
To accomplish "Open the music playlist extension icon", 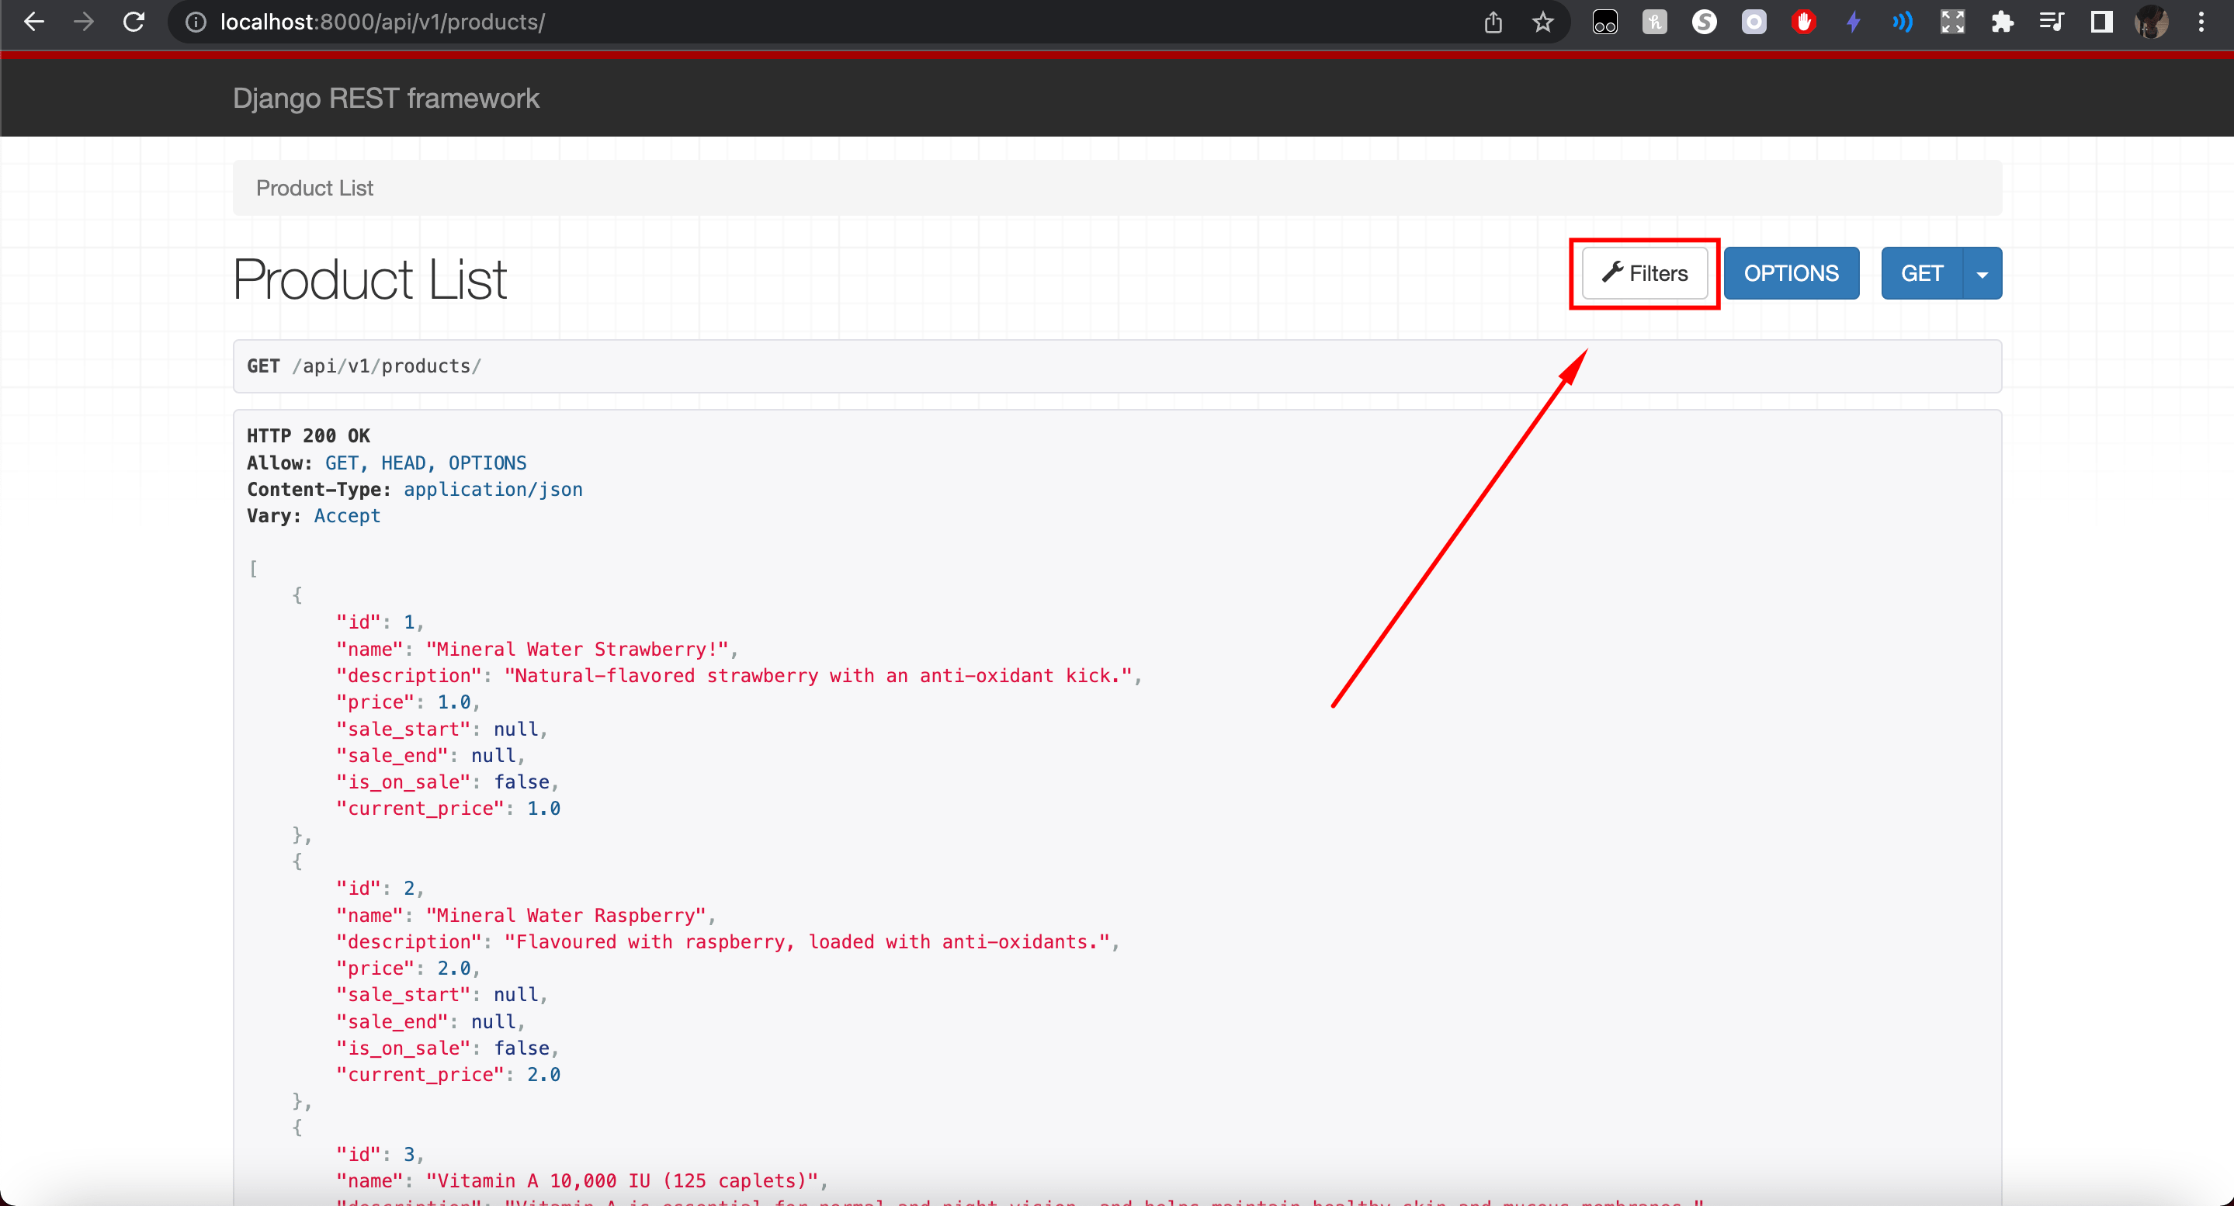I will tap(2052, 23).
